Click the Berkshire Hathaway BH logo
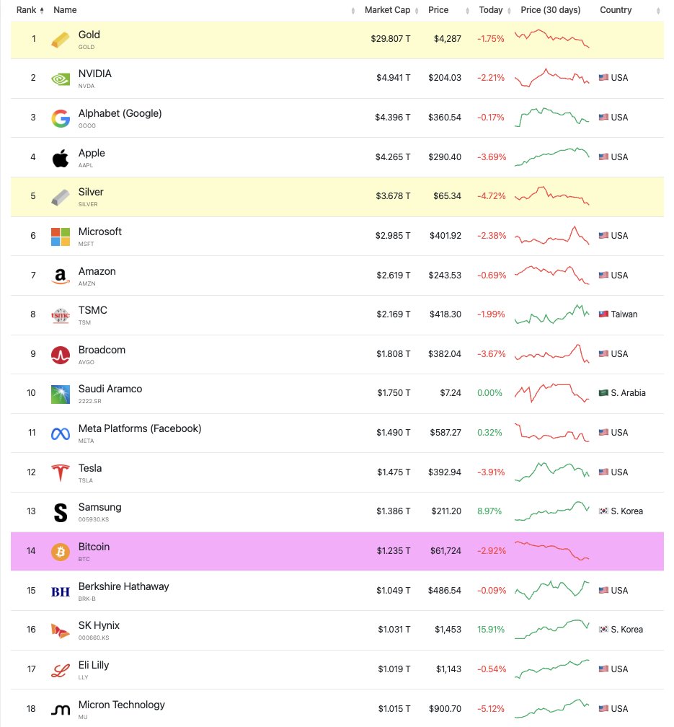 [61, 591]
